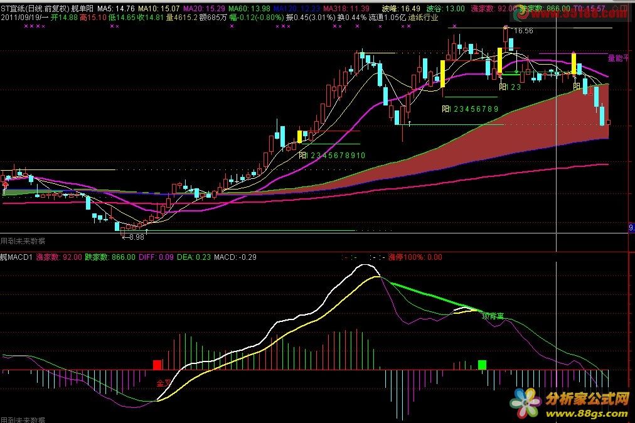Image resolution: width=635 pixels, height=423 pixels.
Task: Click the yellow candle above 阳123456789
Action: pyautogui.click(x=442, y=73)
